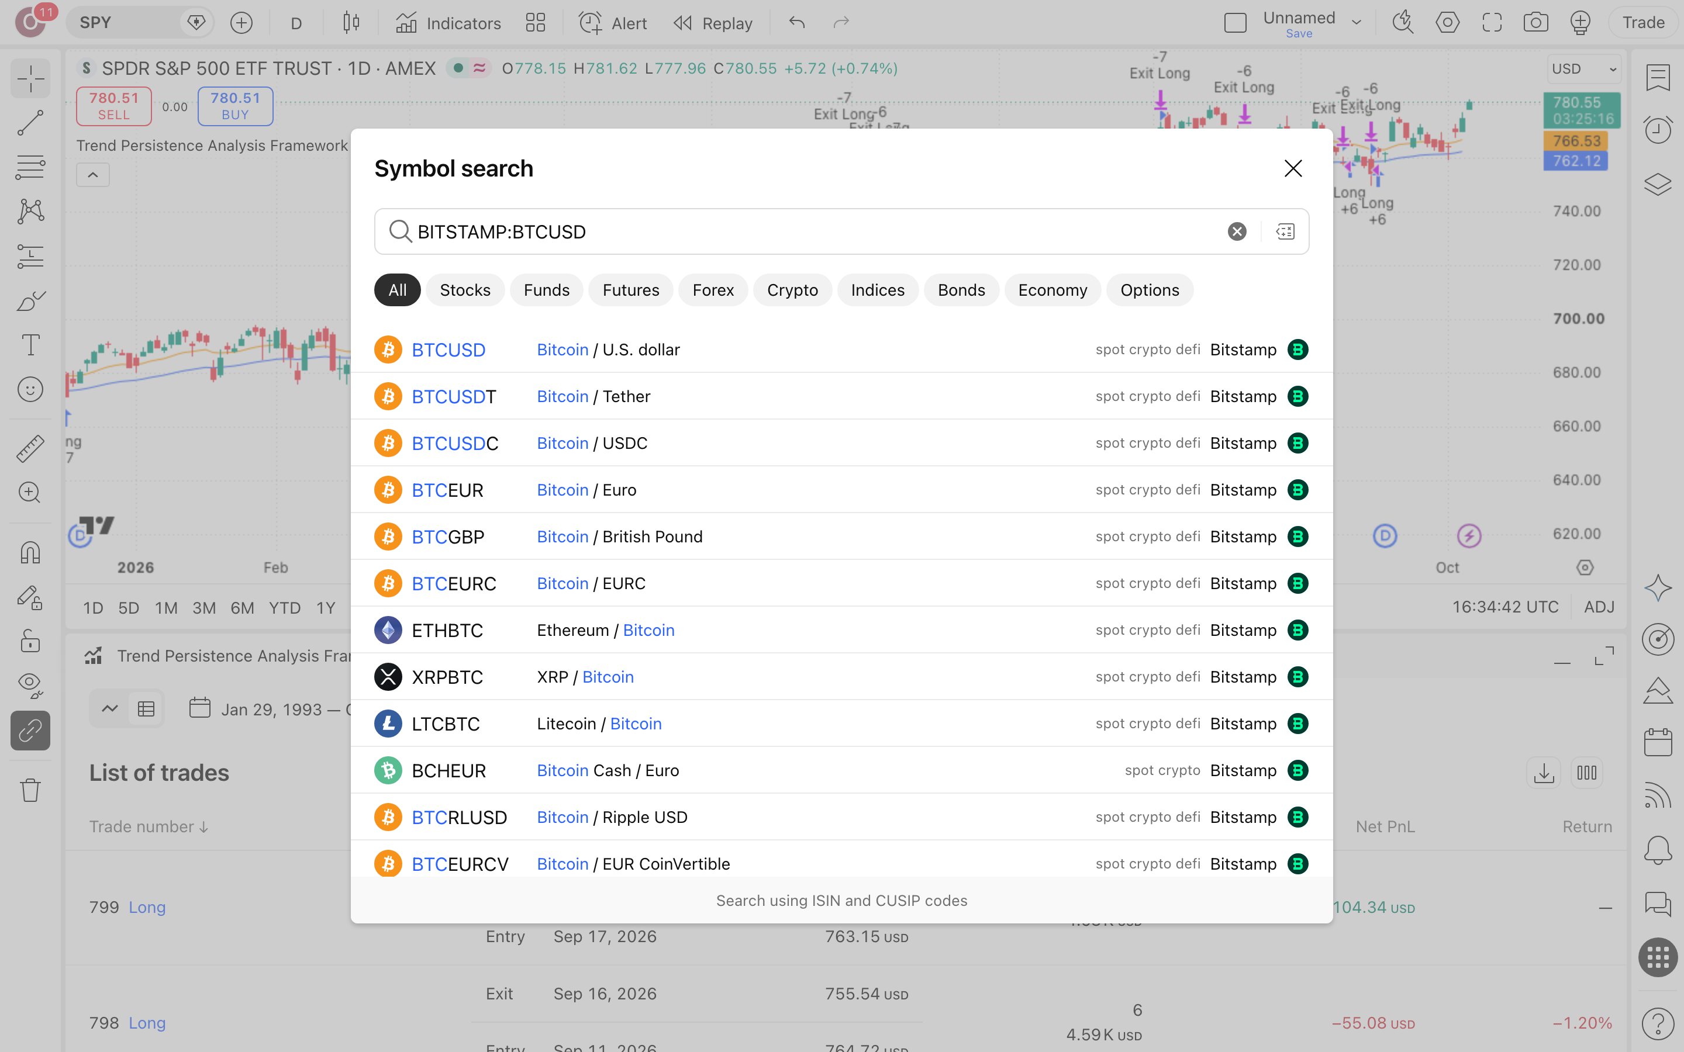Viewport: 1684px width, 1052px height.
Task: Open the USD currency dropdown
Action: [1584, 69]
